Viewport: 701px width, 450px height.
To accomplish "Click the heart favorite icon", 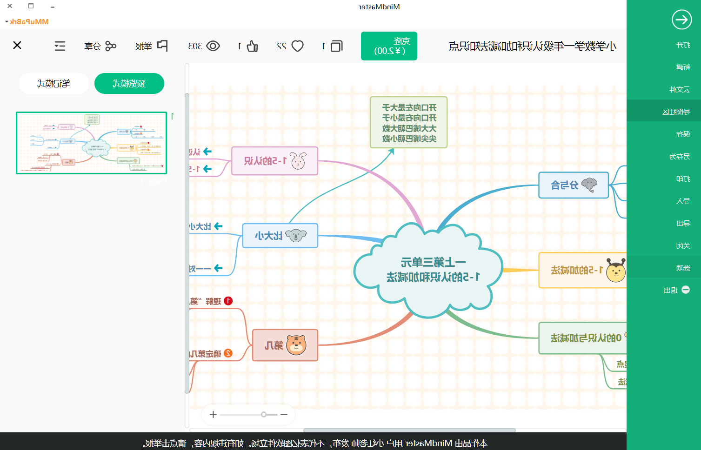I will coord(298,46).
